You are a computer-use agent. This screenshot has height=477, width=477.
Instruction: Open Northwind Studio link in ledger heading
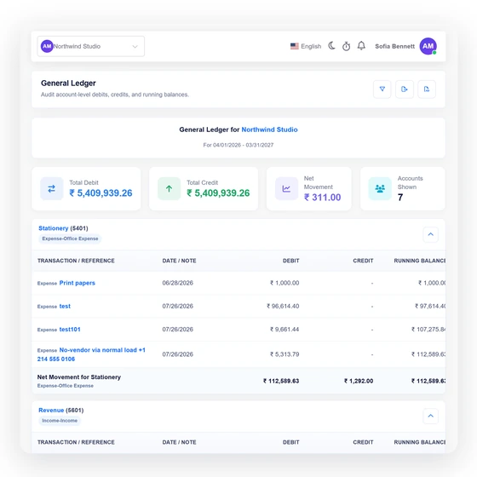269,129
